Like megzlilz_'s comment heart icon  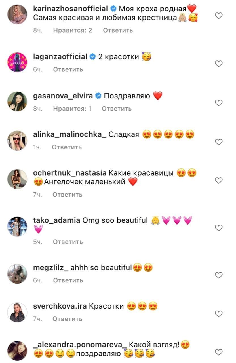click(x=218, y=275)
